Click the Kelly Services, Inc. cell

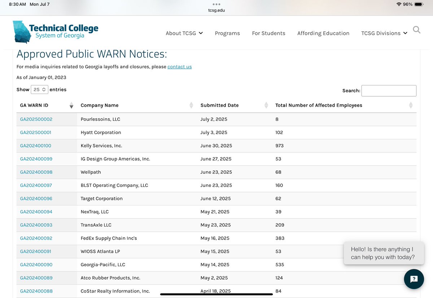click(x=101, y=146)
